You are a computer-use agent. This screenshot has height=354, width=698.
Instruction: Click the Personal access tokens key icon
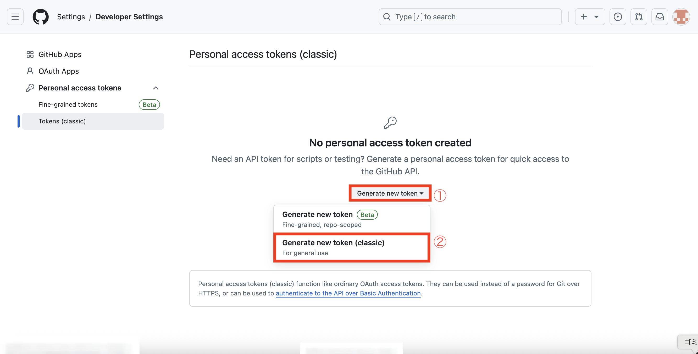30,88
